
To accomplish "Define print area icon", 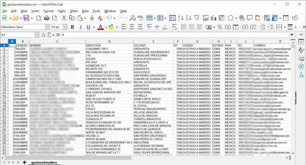I will pos(267,18).
